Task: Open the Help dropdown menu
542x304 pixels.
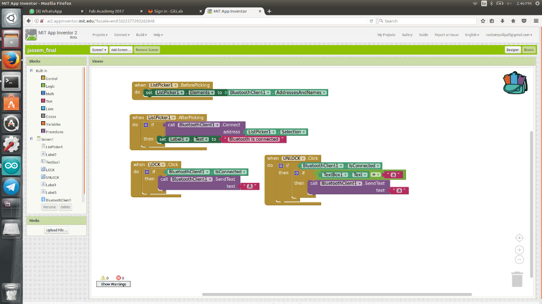Action: [x=158, y=35]
